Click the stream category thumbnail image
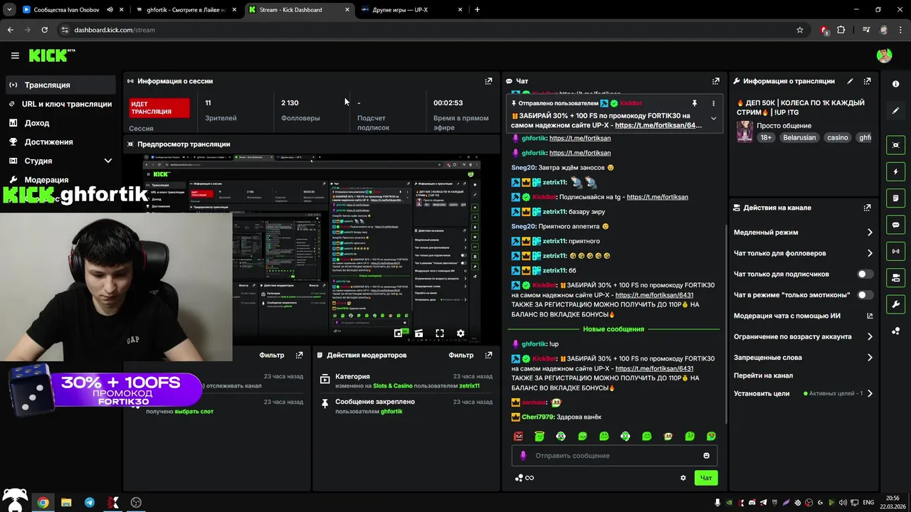The width and height of the screenshot is (911, 512). pos(744,132)
